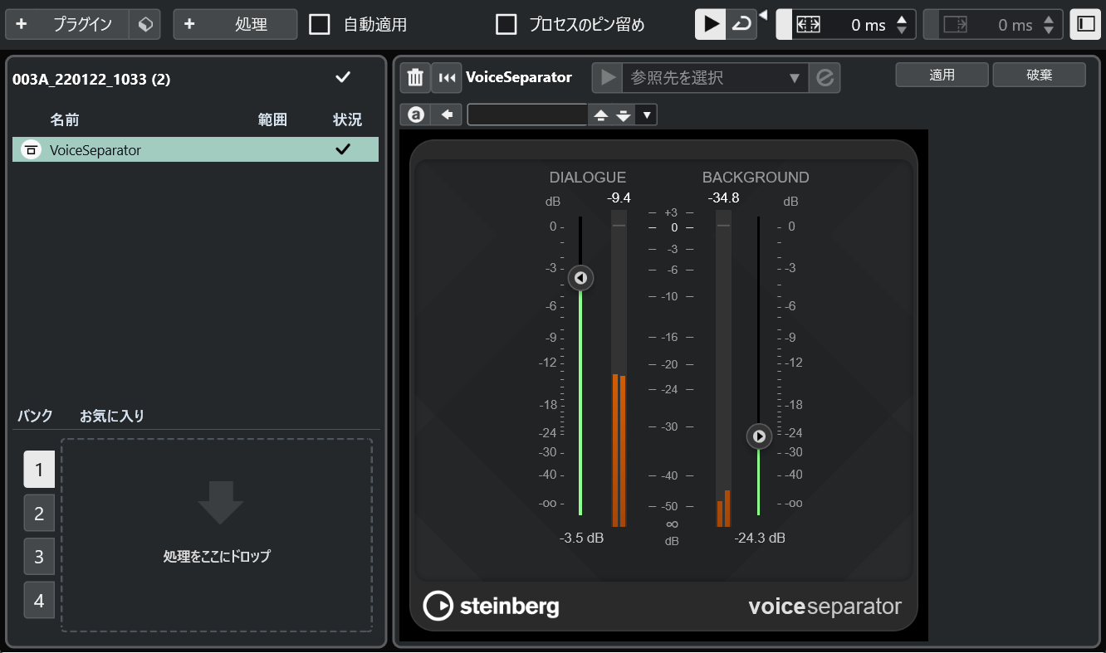The width and height of the screenshot is (1106, 653).
Task: Start audition with the play button
Action: (711, 25)
